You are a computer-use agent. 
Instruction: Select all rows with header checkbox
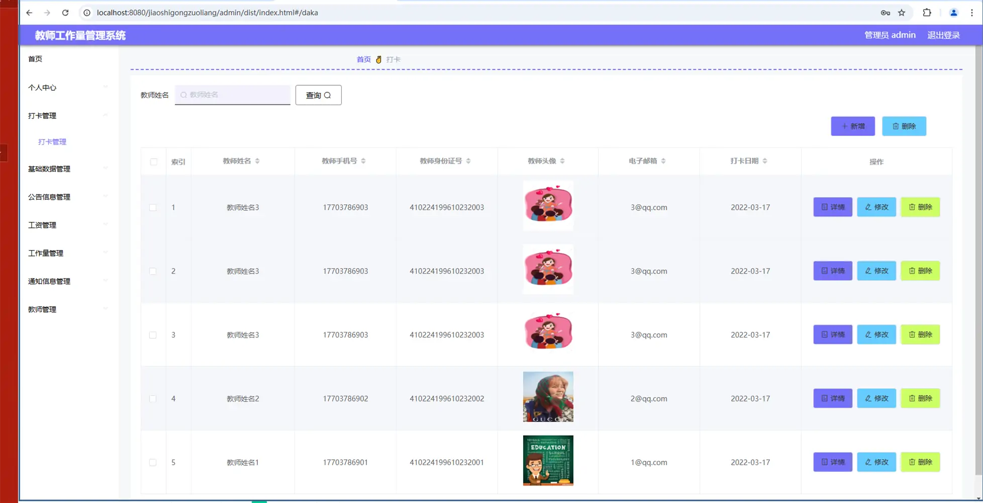click(x=154, y=162)
